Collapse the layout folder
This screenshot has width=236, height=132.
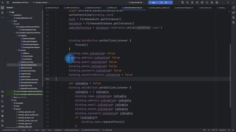tap(12, 109)
